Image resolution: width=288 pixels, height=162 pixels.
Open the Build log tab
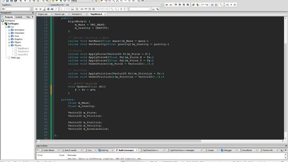tap(104, 150)
